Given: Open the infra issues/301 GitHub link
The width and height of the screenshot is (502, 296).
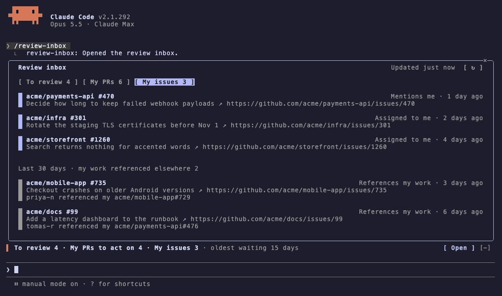Looking at the screenshot, I should [x=311, y=125].
